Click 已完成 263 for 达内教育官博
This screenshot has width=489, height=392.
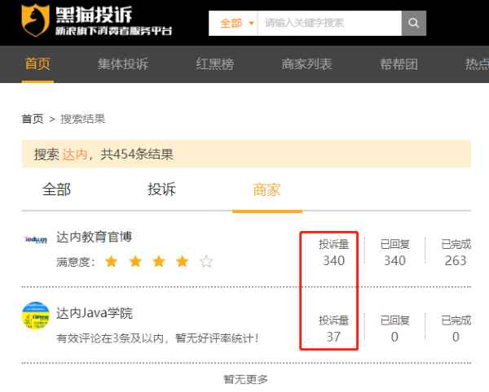click(456, 253)
